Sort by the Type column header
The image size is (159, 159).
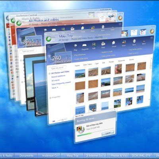pyautogui.click(x=97, y=64)
